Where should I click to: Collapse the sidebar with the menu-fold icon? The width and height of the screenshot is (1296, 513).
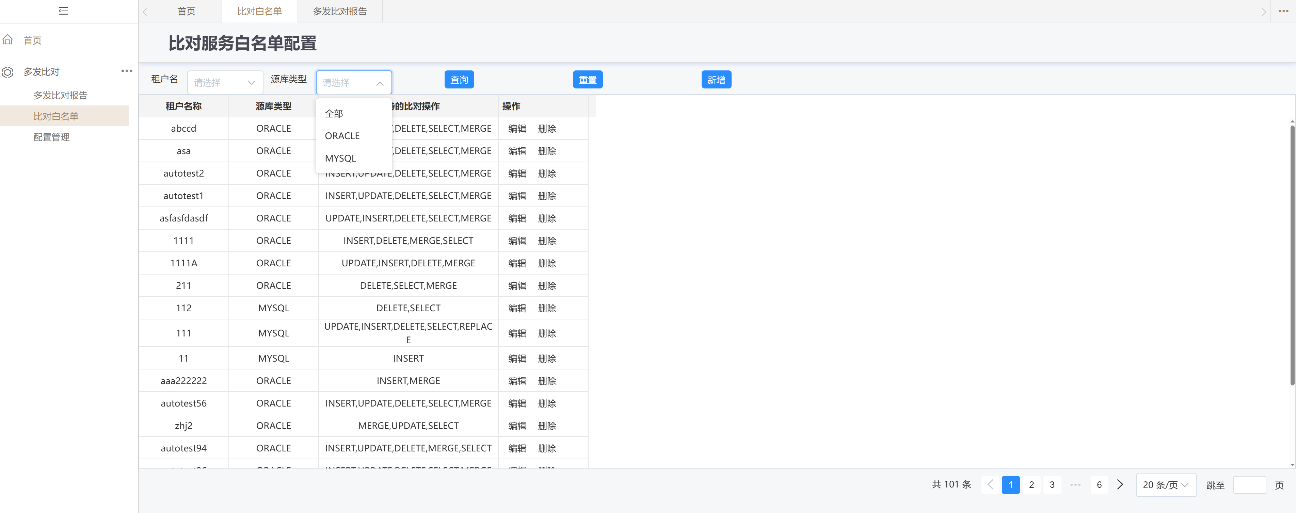63,11
